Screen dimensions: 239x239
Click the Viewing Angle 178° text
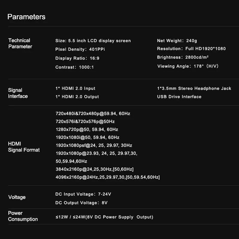point(188,66)
